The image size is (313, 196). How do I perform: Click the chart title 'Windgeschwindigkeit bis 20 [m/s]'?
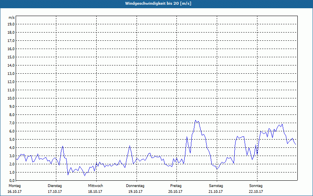tap(158, 4)
